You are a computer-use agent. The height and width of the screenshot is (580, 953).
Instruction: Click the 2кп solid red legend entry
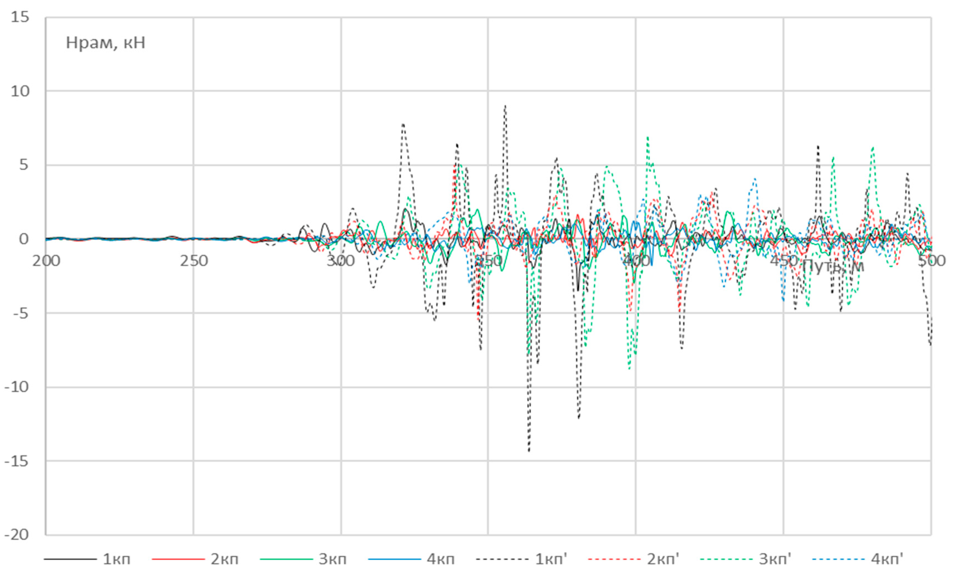pyautogui.click(x=224, y=560)
